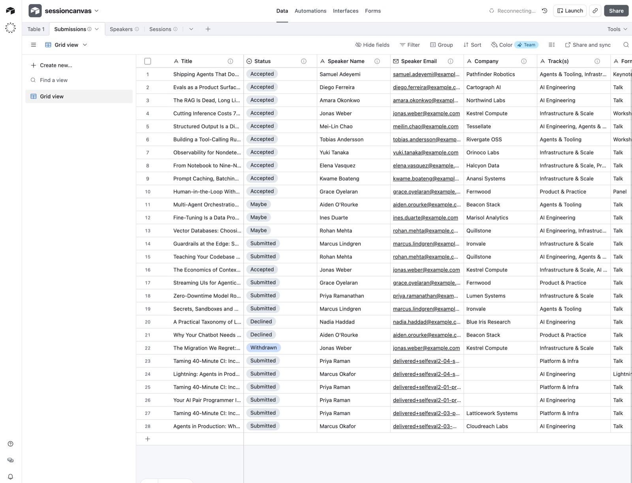Screen dimensions: 632x483
Task: Open Share and sync menu
Action: pyautogui.click(x=588, y=45)
